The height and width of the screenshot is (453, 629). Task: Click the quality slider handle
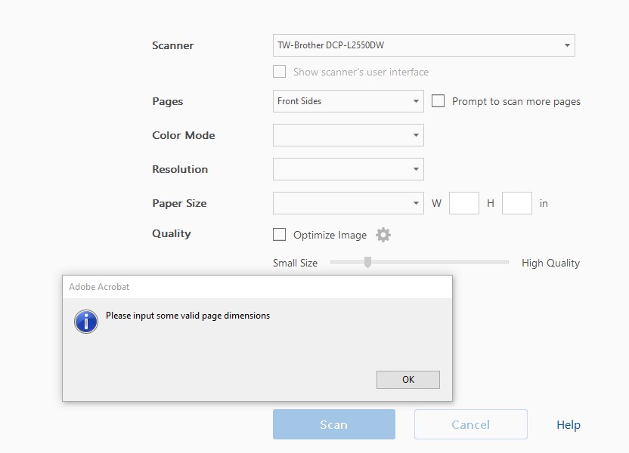(x=367, y=262)
